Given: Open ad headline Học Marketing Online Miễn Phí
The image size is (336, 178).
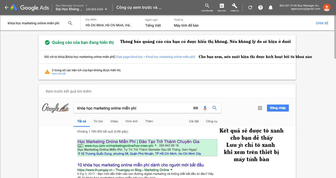Looking at the screenshot, I should (138, 142).
